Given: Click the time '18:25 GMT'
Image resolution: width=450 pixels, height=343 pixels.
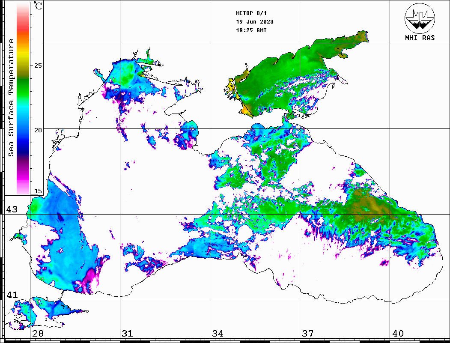Looking at the screenshot, I should pyautogui.click(x=251, y=30).
